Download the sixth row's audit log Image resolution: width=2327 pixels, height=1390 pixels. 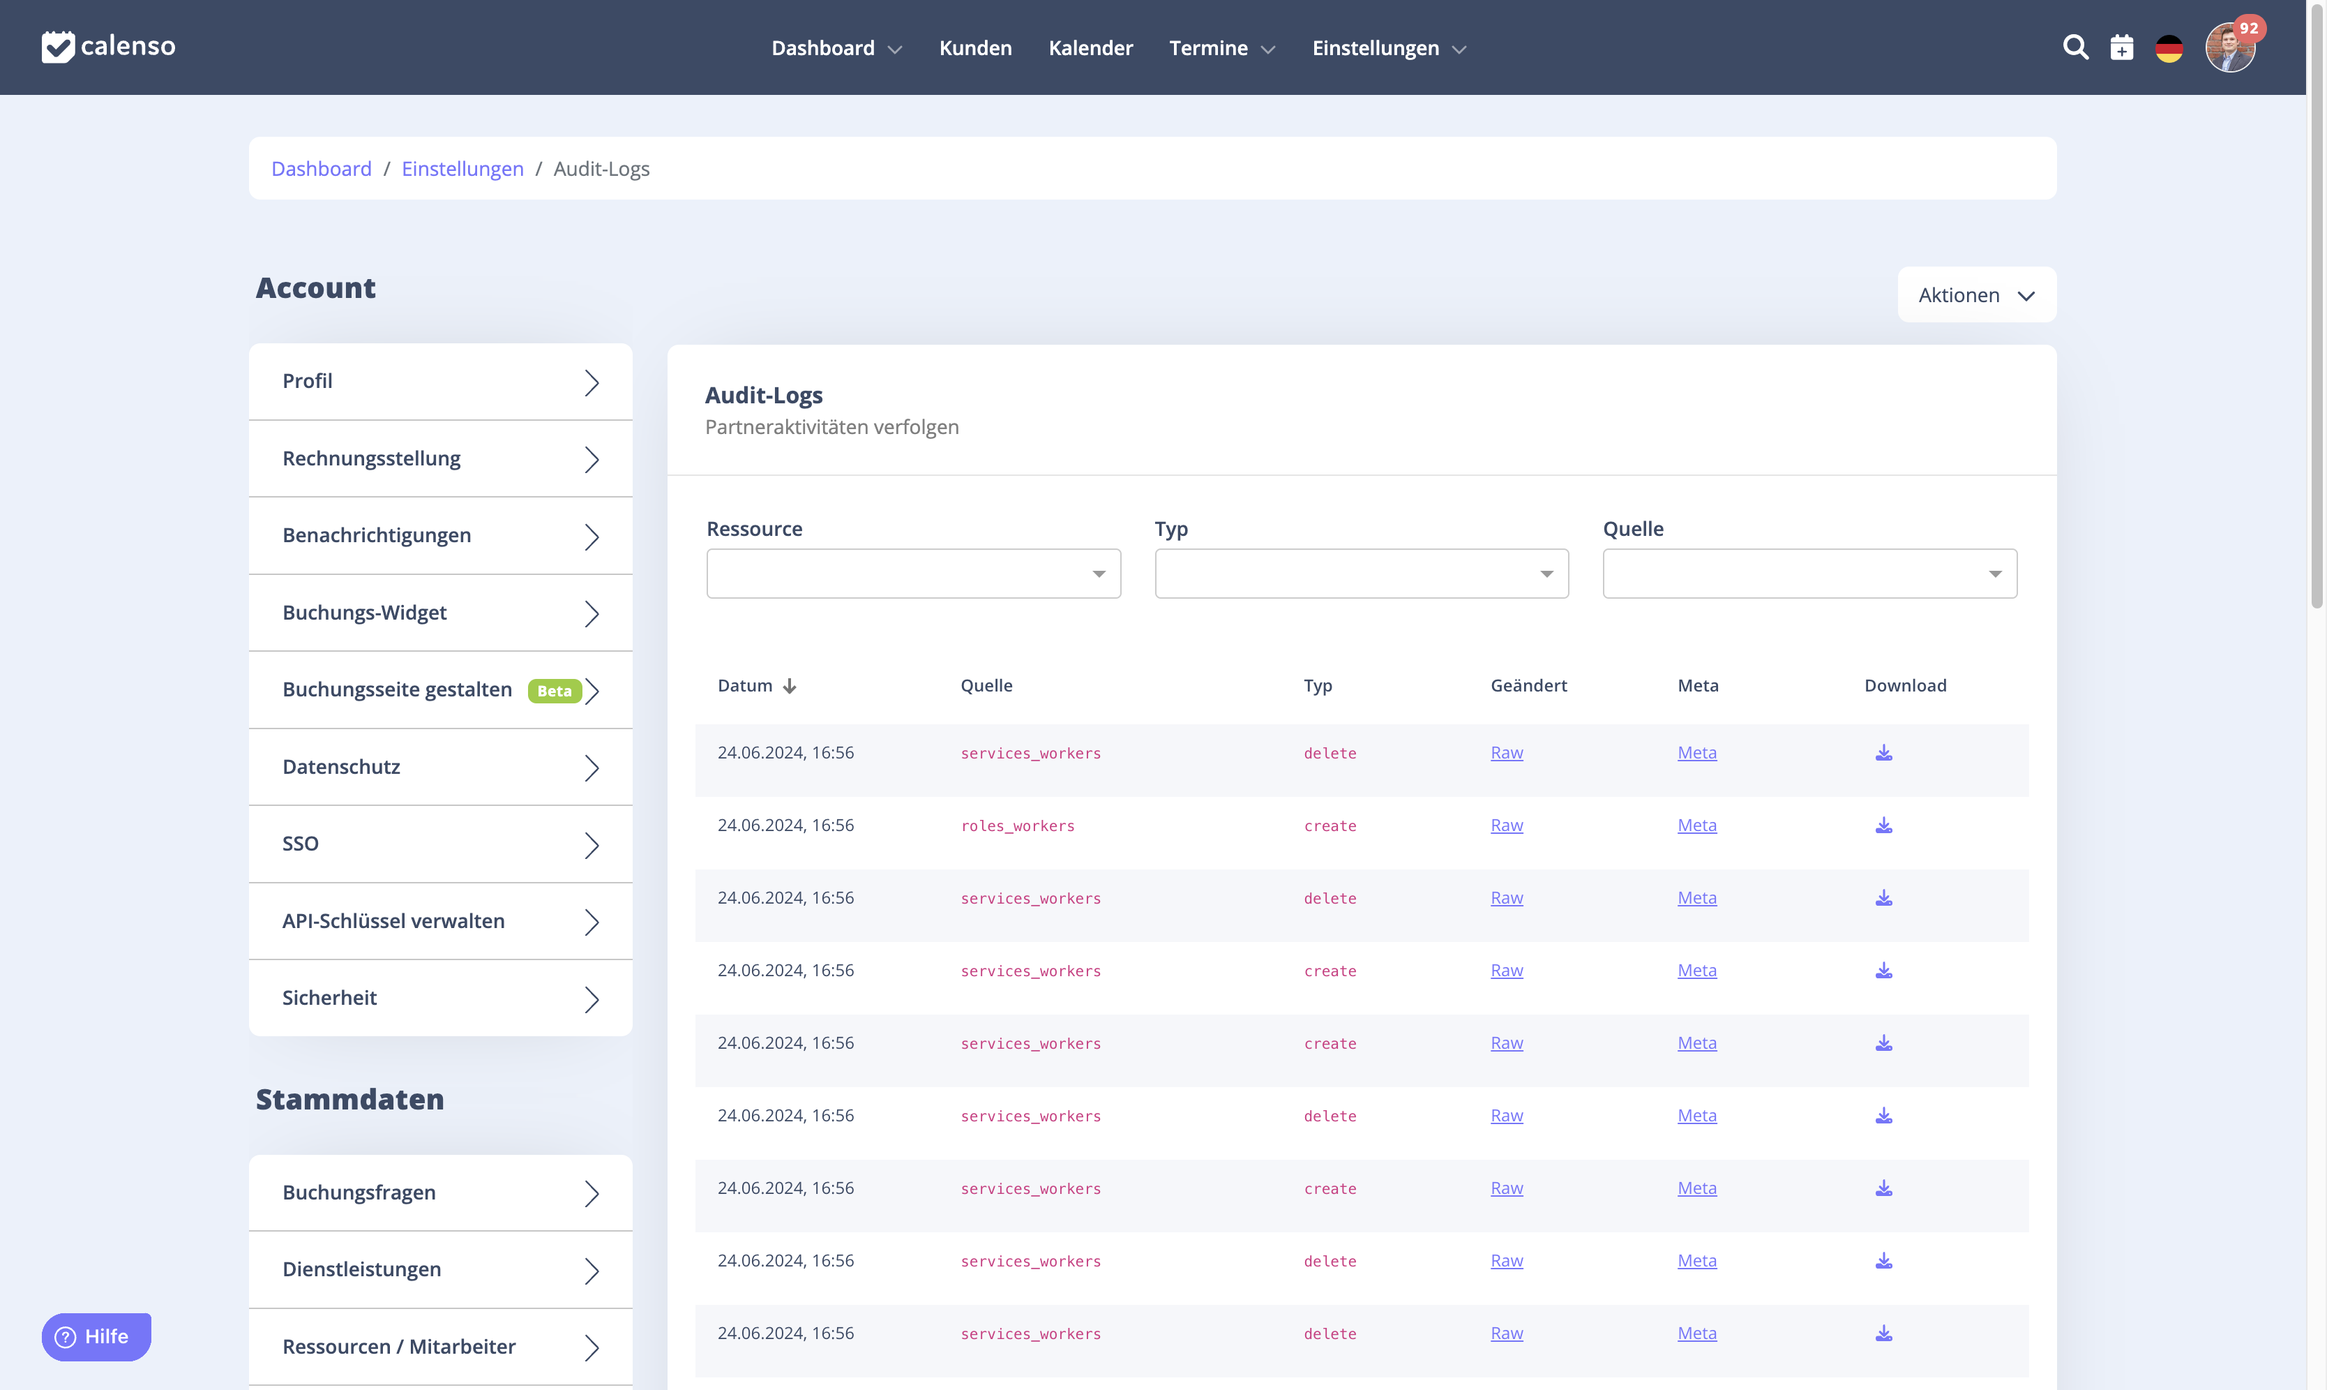(x=1883, y=1116)
